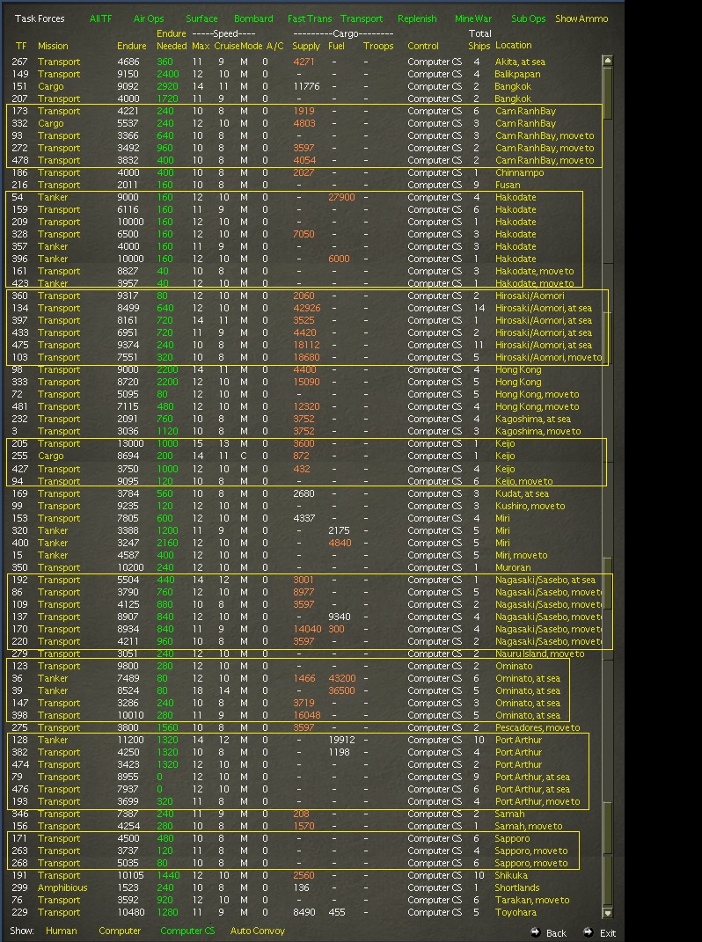Screen dimensions: 702x942
Task: Toggle the Auto Convoy show filter
Action: [257, 931]
